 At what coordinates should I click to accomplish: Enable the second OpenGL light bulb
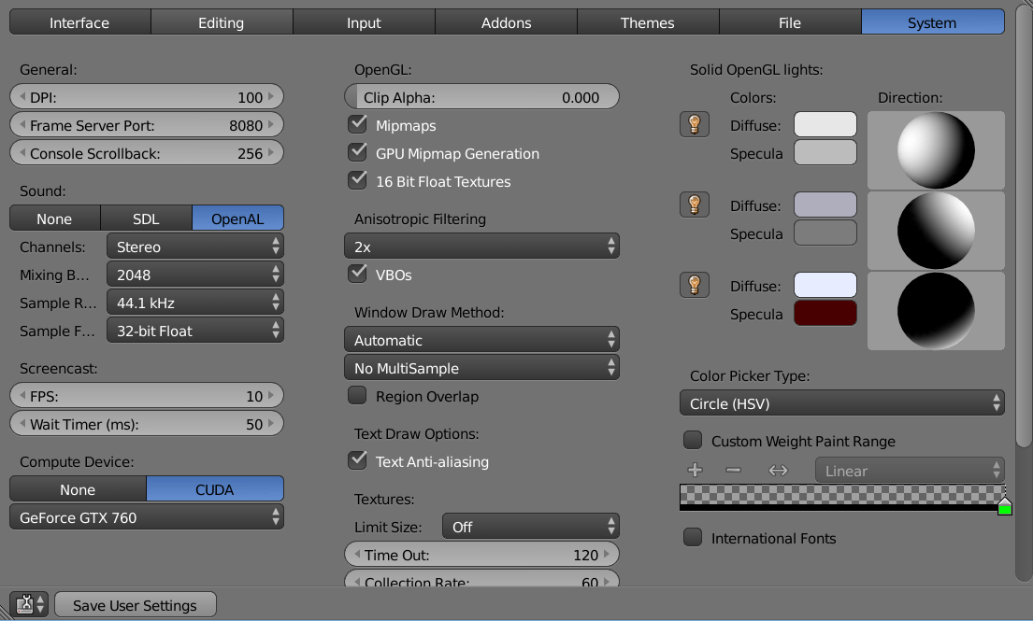tap(695, 203)
